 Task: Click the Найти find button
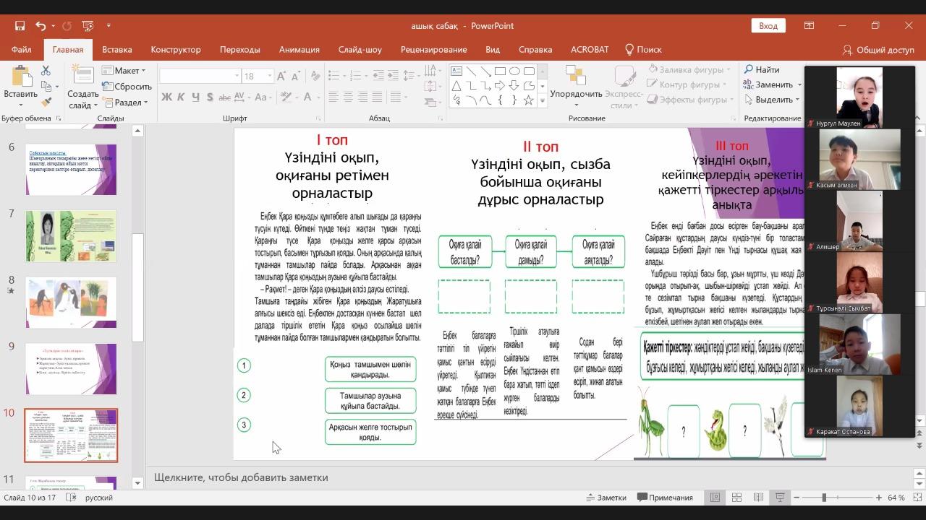tap(762, 70)
